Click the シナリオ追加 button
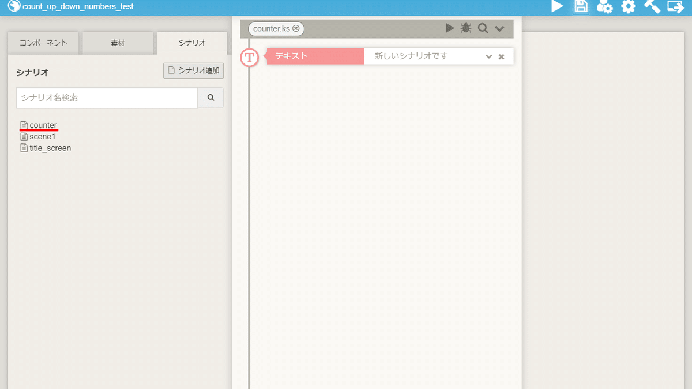Image resolution: width=692 pixels, height=389 pixels. coord(194,71)
